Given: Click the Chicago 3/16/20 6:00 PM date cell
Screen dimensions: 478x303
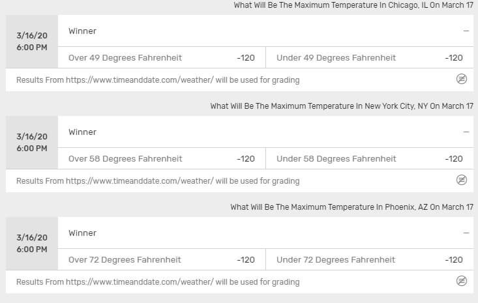Looking at the screenshot, I should (x=32, y=42).
